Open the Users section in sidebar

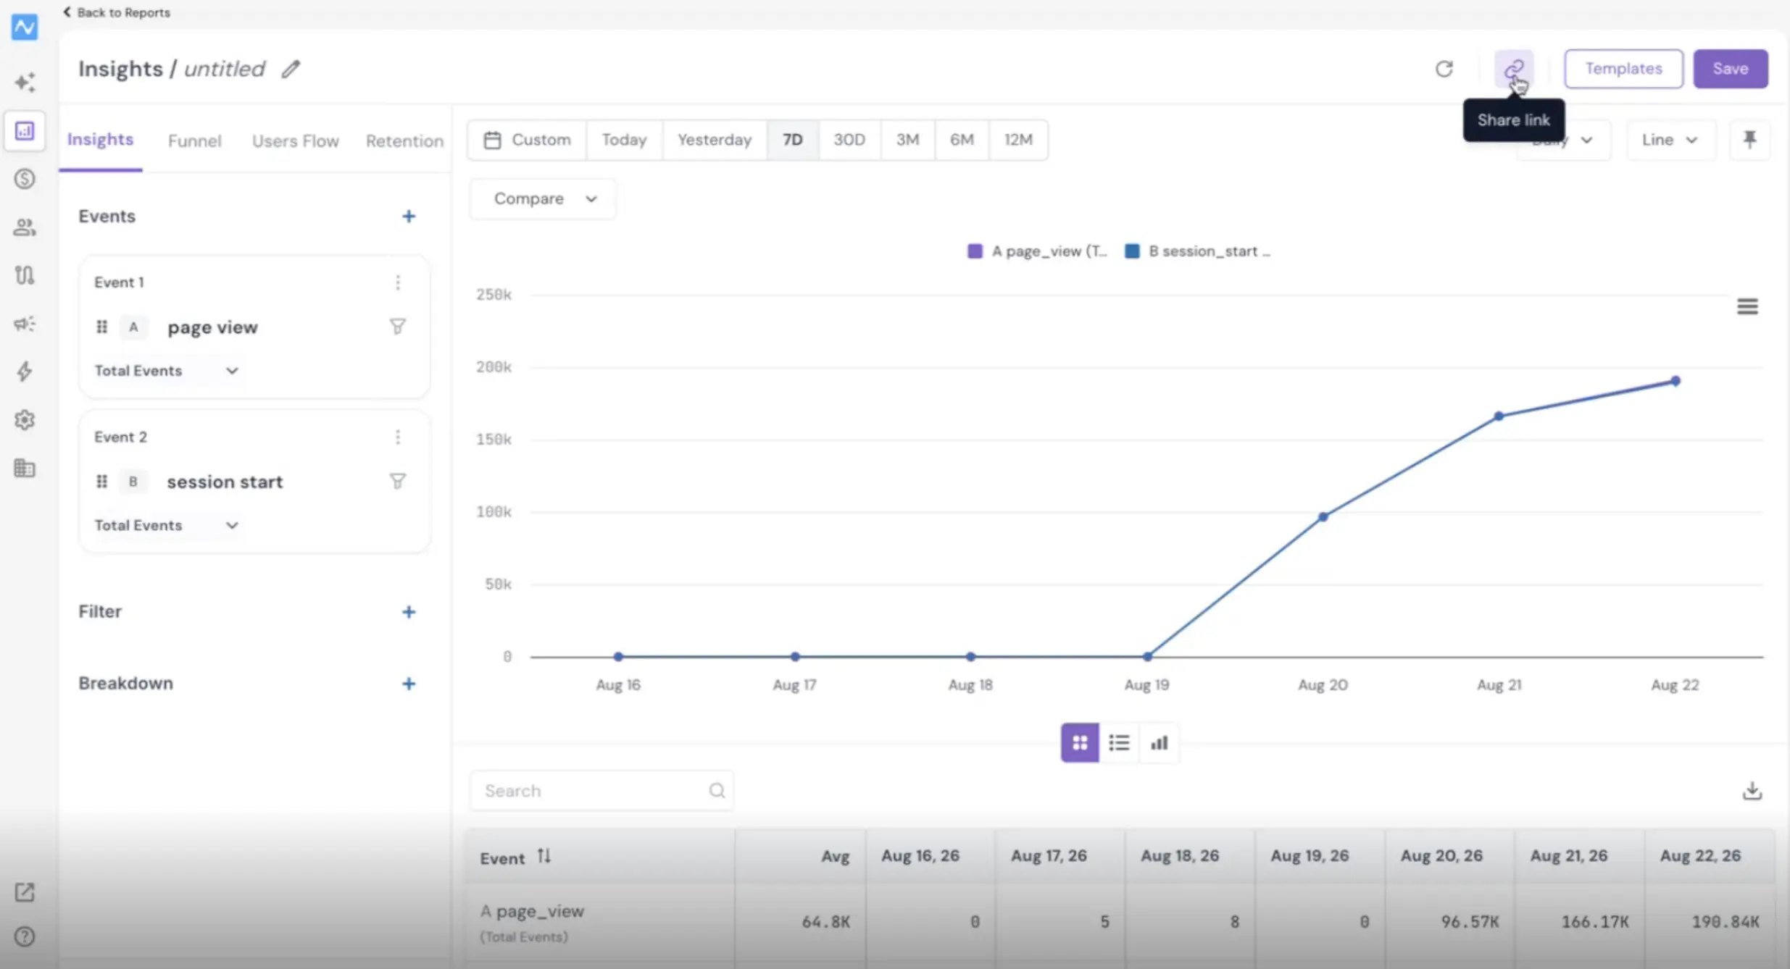coord(25,227)
